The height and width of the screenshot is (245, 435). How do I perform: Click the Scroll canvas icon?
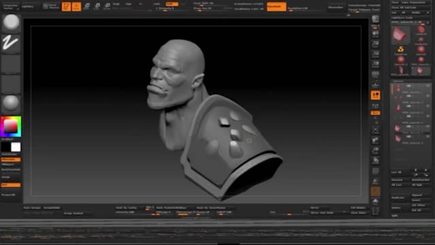click(375, 34)
